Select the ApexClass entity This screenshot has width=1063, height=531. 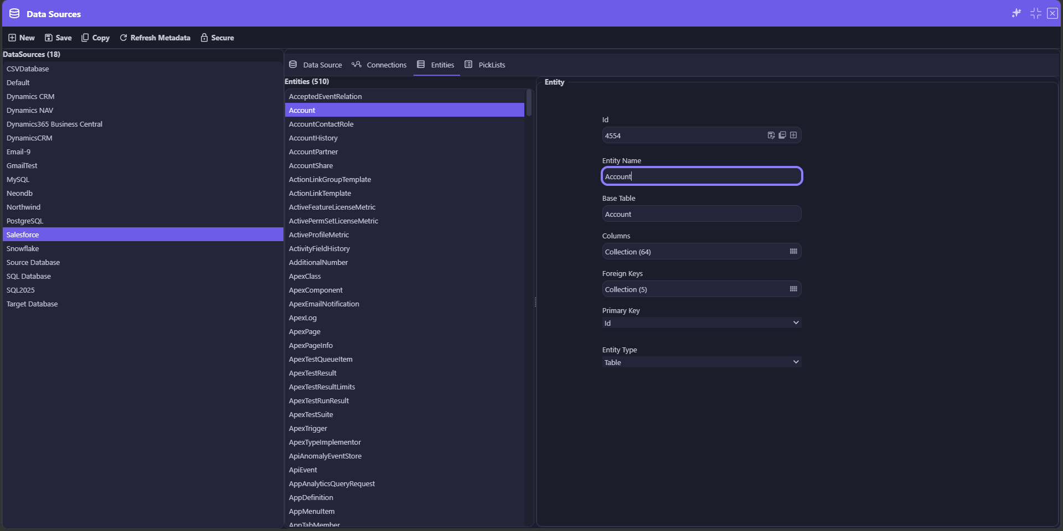(x=405, y=276)
